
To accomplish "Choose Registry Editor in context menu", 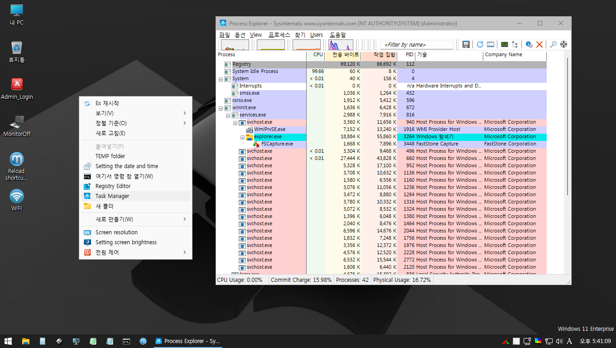I will (x=135, y=186).
